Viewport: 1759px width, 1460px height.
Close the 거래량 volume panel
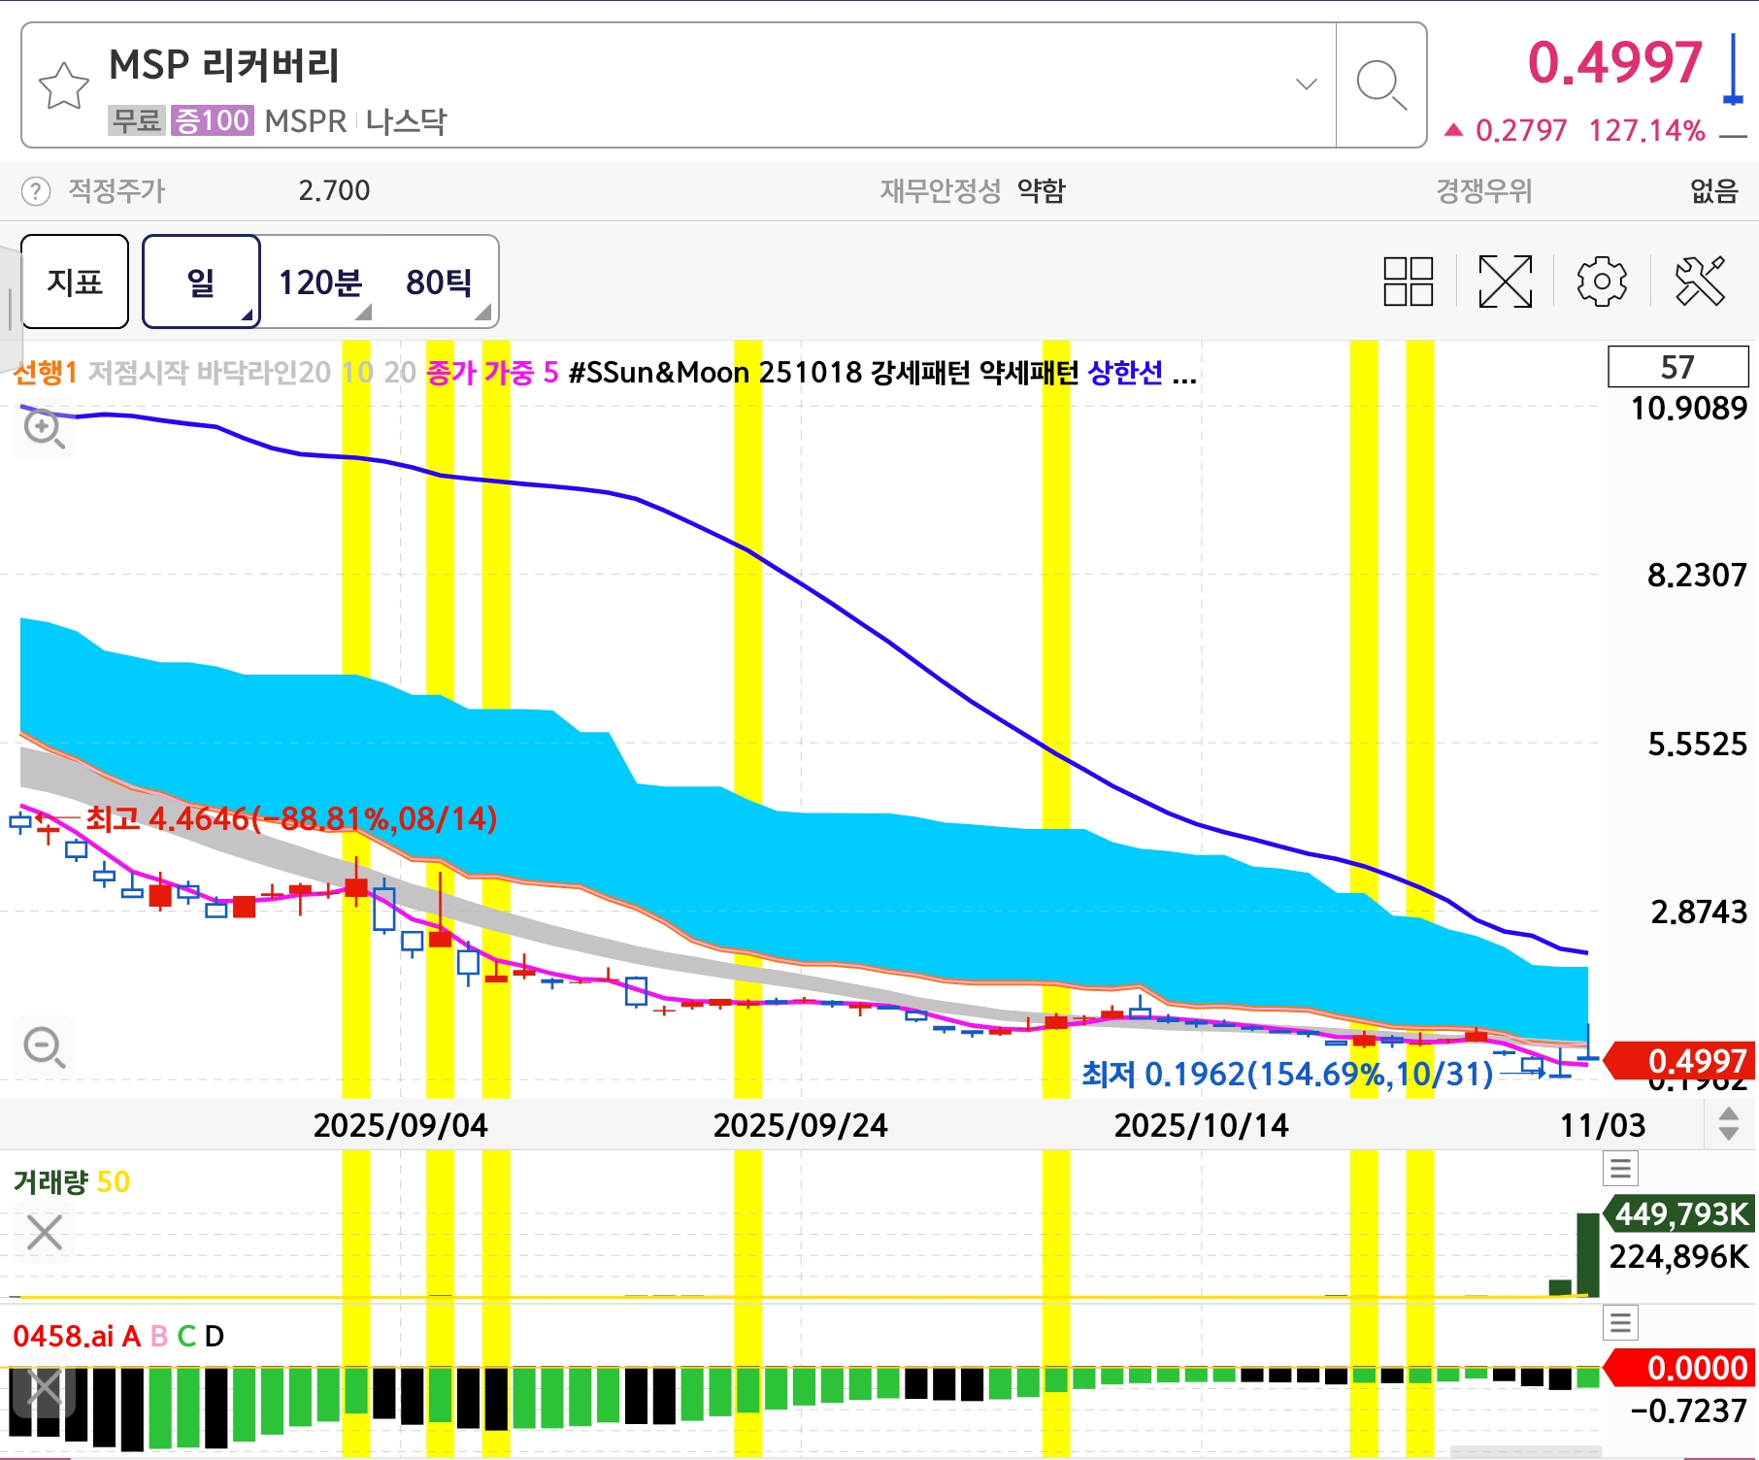[x=45, y=1233]
